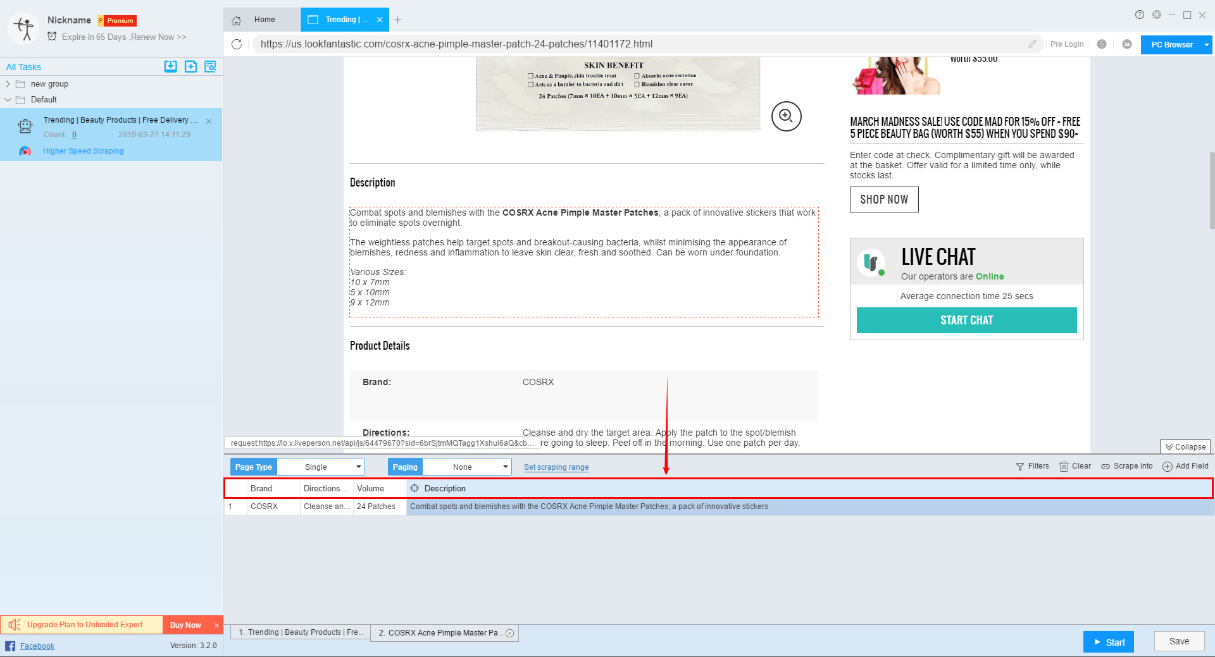Collapse the data preview panel
1215x657 pixels.
[x=1185, y=446]
